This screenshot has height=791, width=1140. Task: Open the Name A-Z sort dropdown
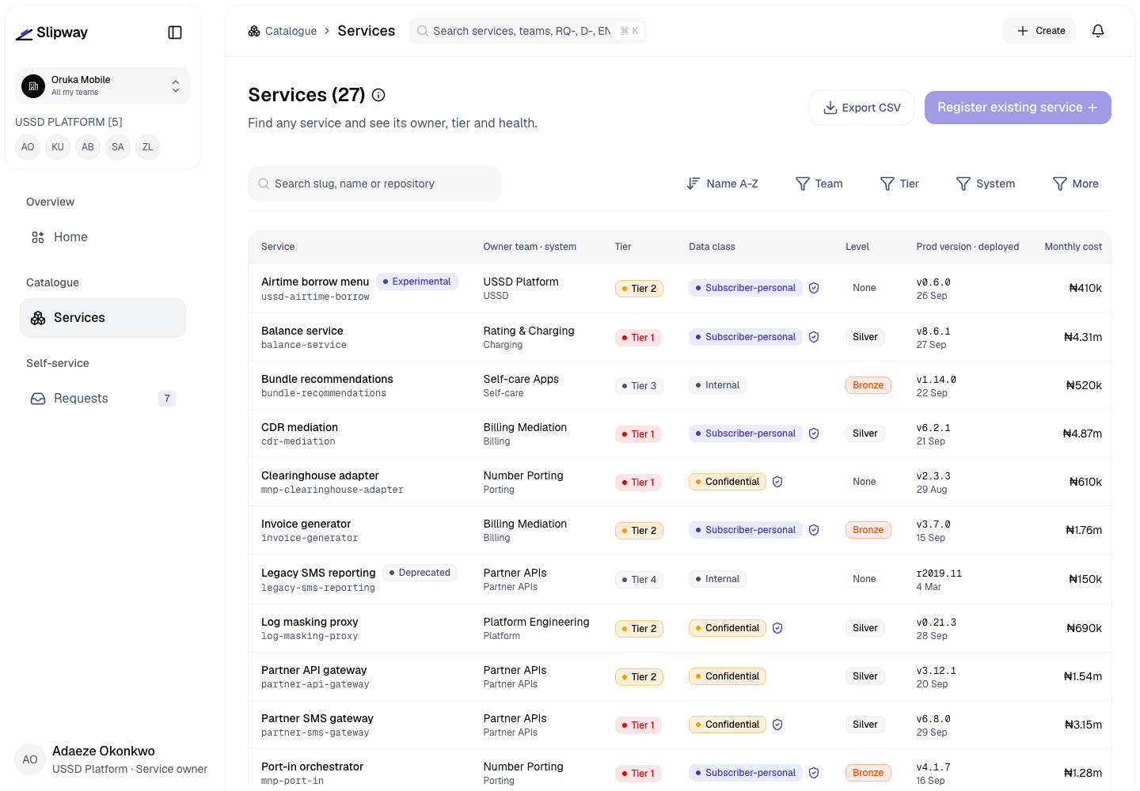(x=722, y=184)
